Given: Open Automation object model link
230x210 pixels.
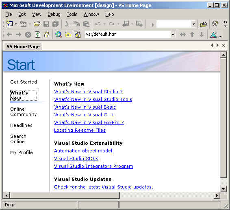Looking at the screenshot, I should pos(83,151).
